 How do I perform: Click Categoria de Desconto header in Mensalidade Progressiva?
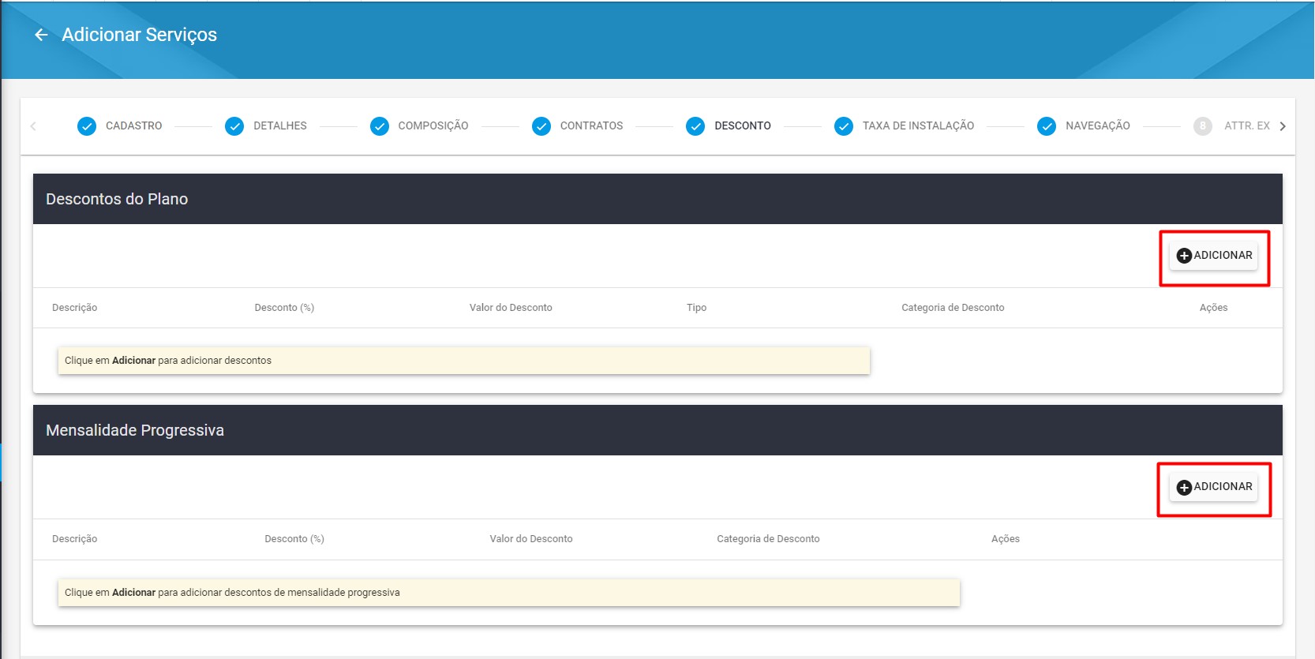[x=768, y=539]
